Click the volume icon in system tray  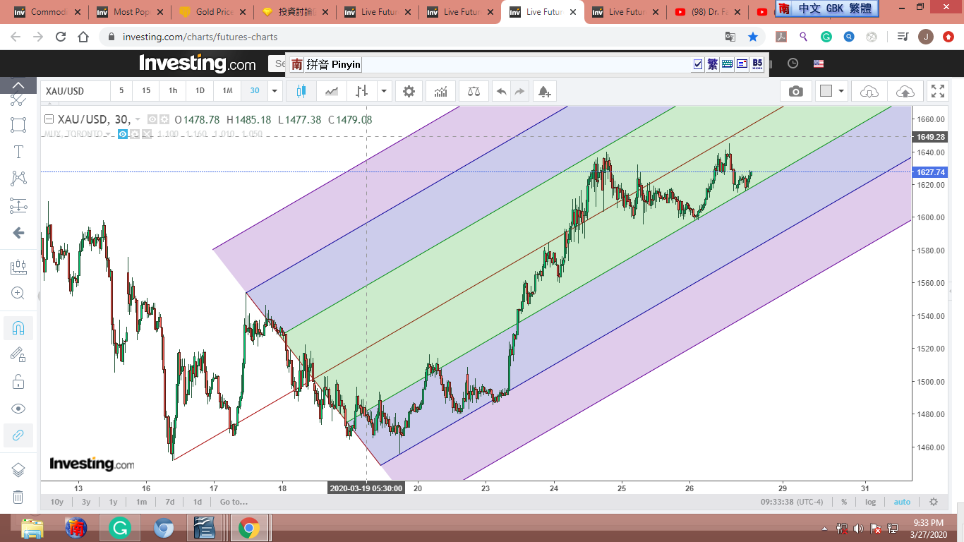click(x=858, y=528)
